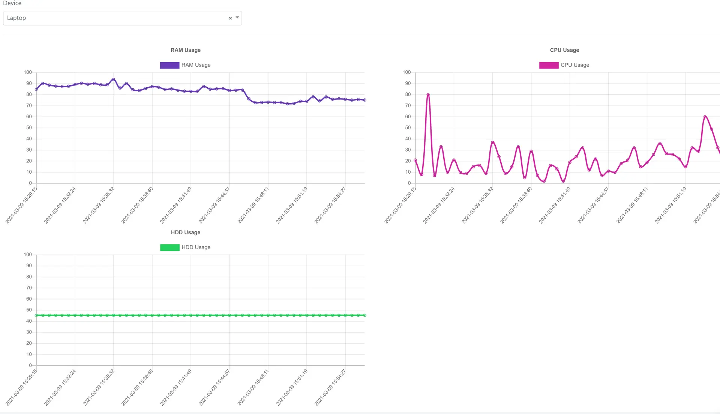Click the HDD Usage chart title
The image size is (720, 414).
(185, 232)
